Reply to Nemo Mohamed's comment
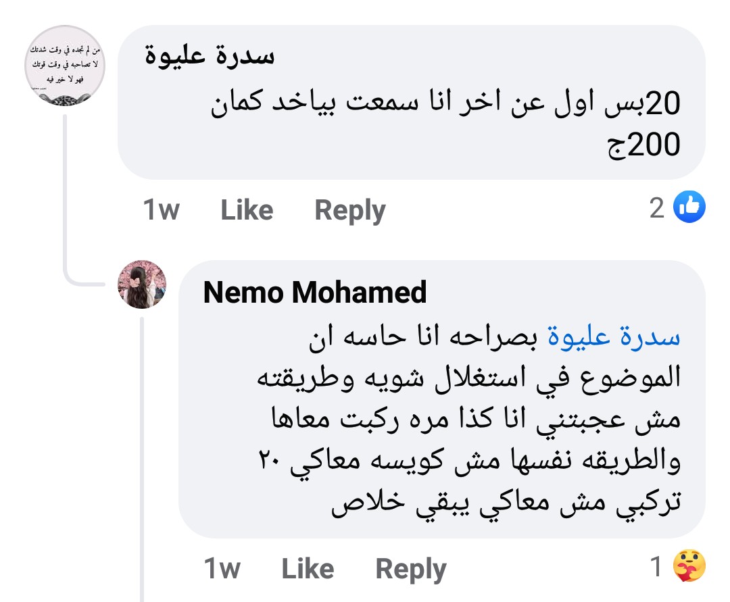The width and height of the screenshot is (730, 602). point(411,568)
